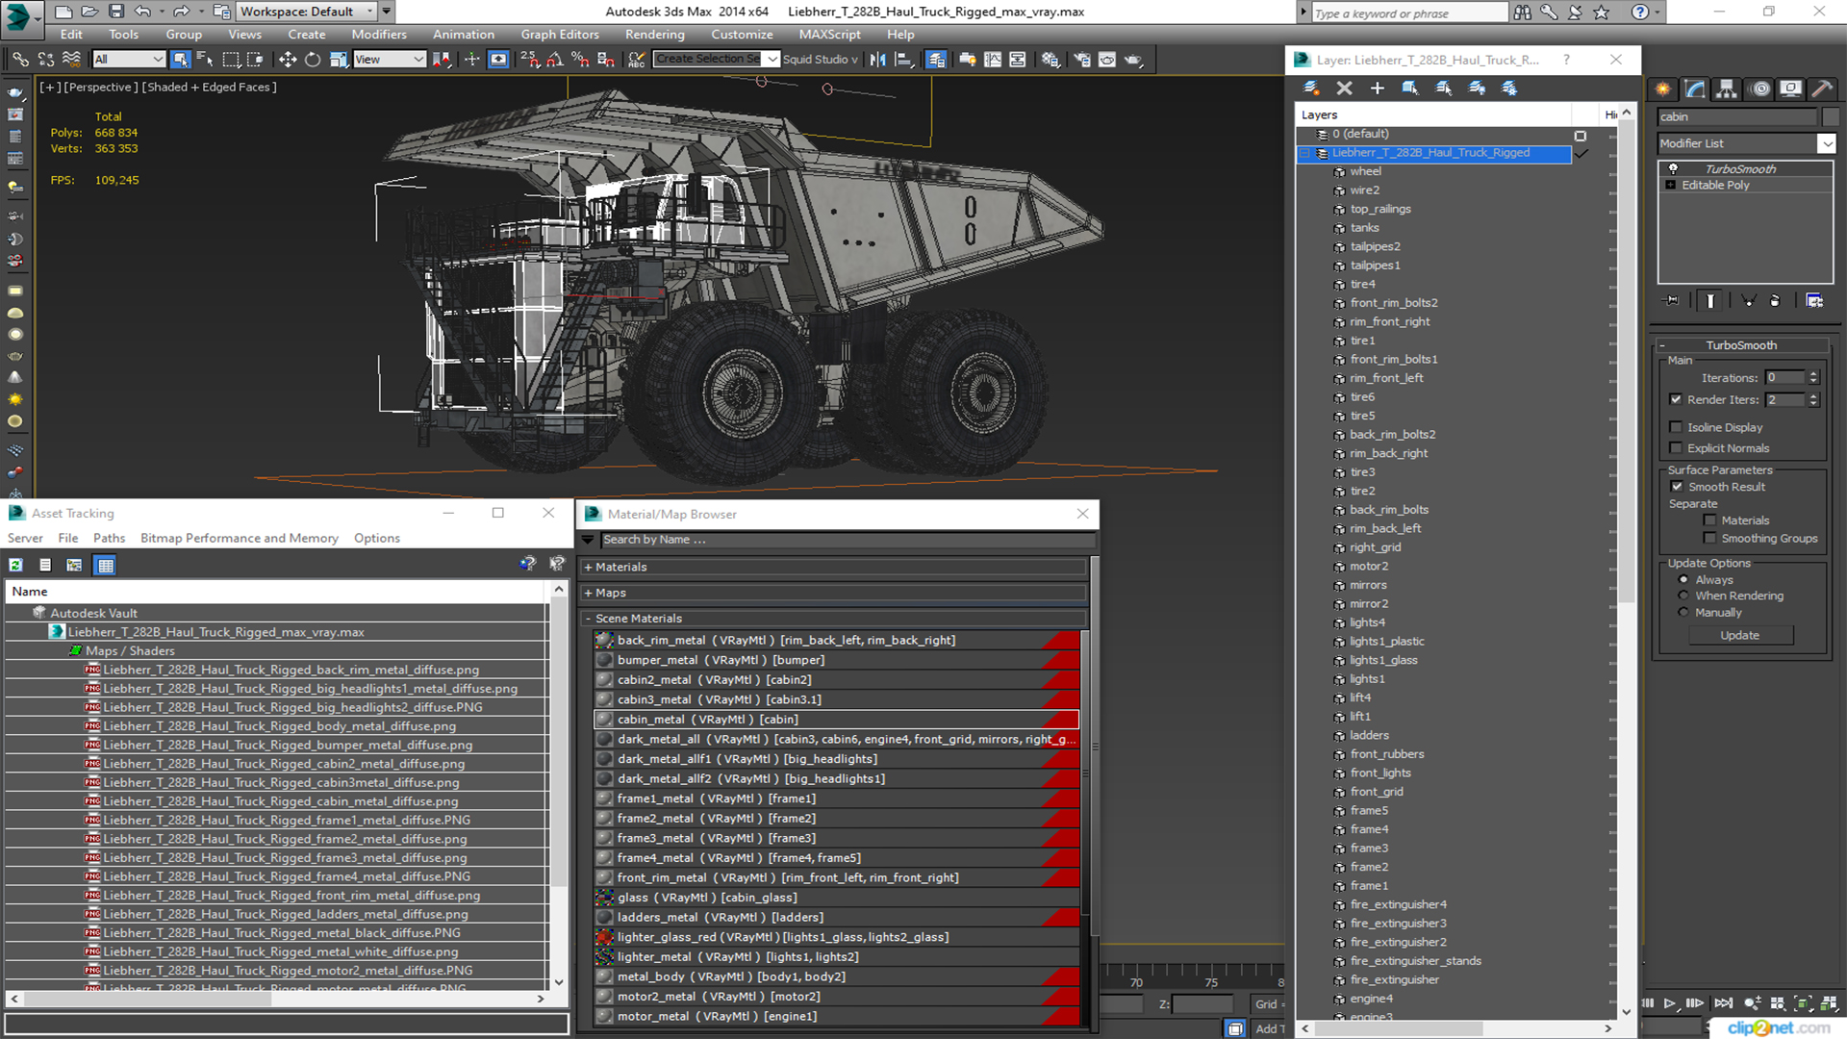Expand the Materials section in browser

tap(589, 568)
